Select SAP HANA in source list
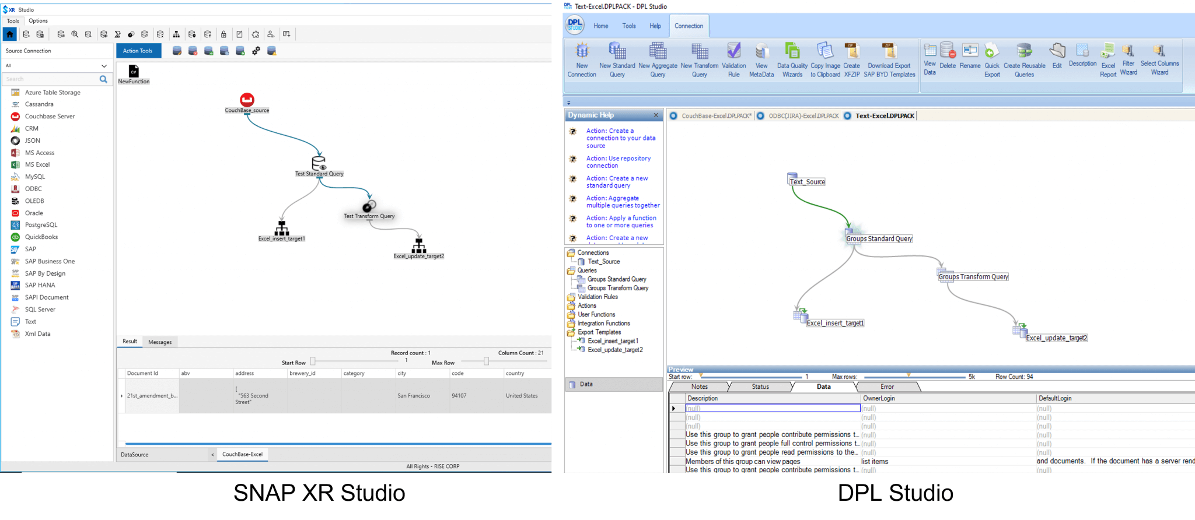This screenshot has width=1195, height=520. pos(40,286)
